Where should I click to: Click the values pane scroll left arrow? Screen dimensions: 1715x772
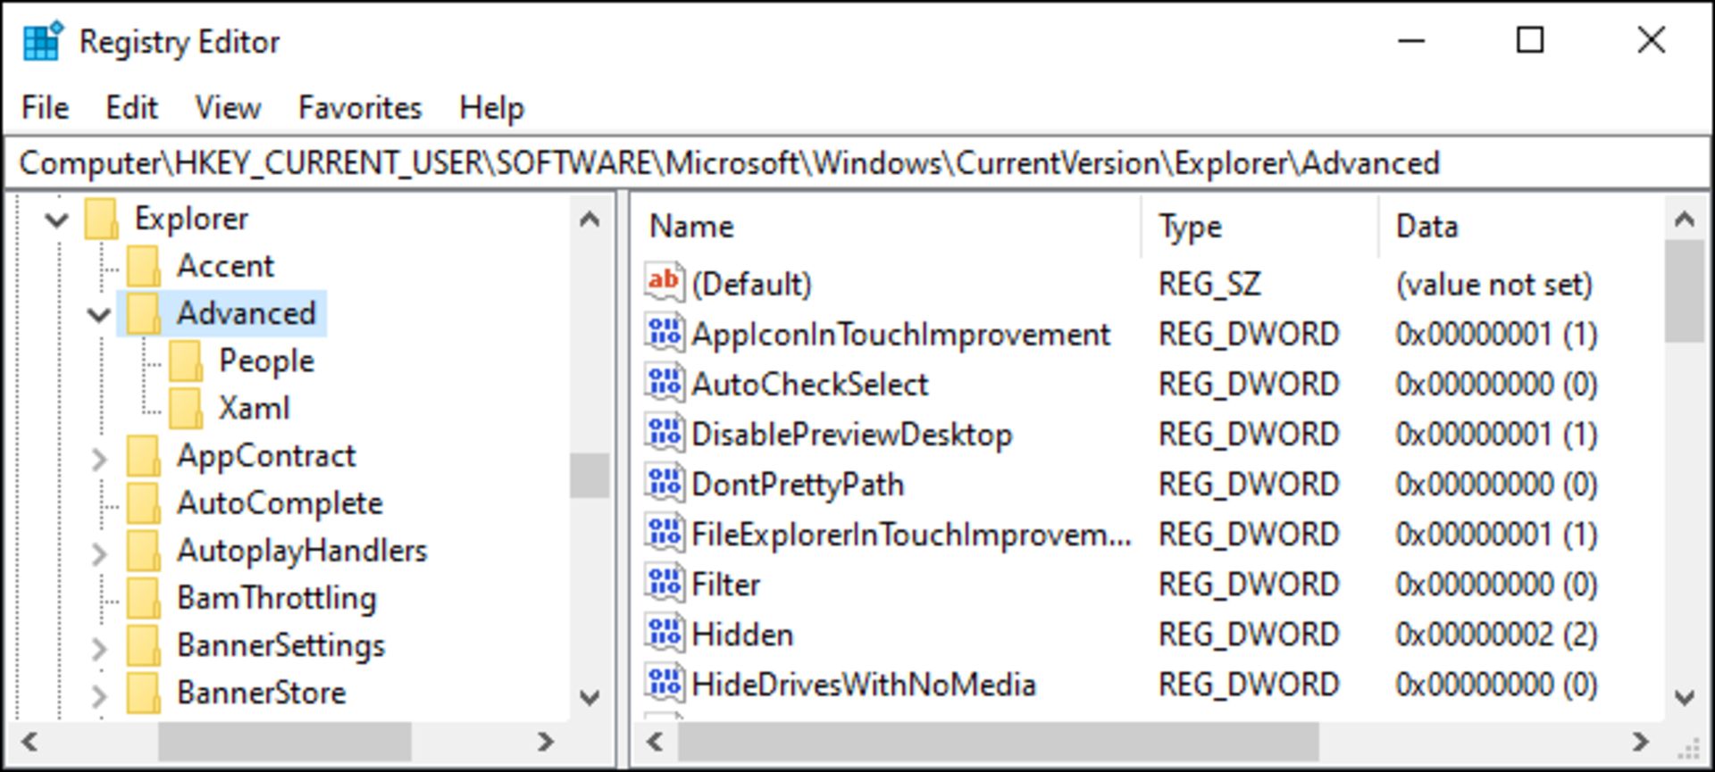click(655, 741)
